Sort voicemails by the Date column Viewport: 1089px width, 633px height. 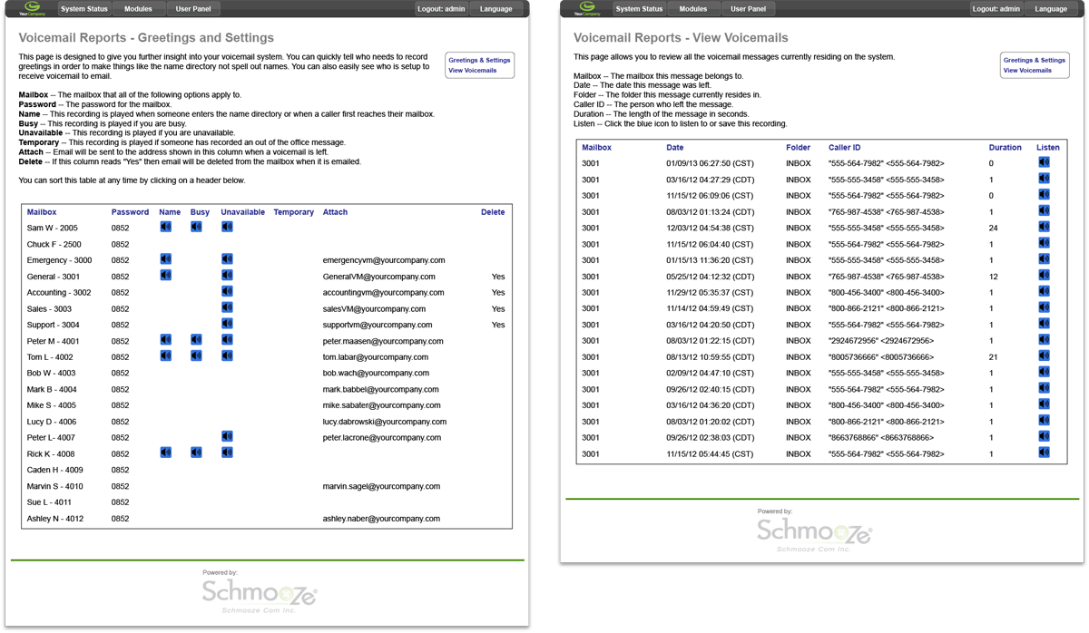[672, 147]
